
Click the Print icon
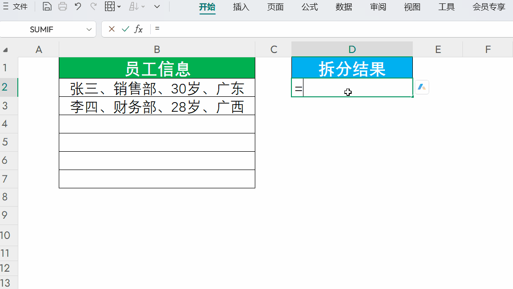(63, 7)
